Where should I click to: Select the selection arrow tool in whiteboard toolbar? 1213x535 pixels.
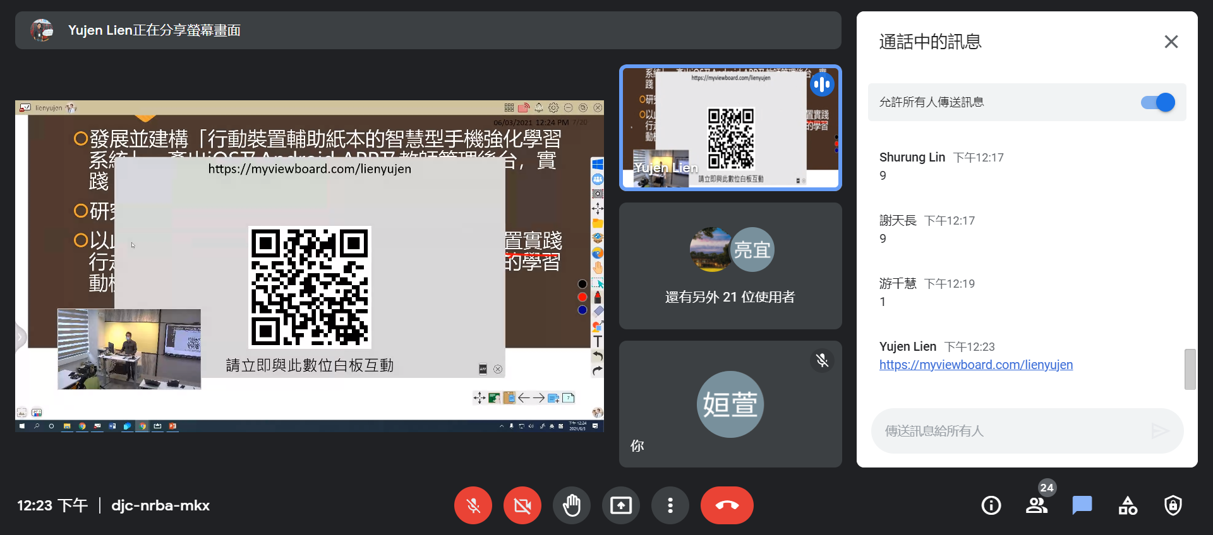pyautogui.click(x=598, y=283)
